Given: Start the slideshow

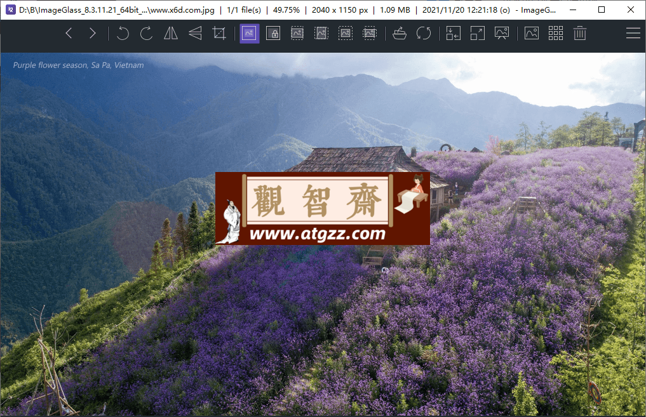Looking at the screenshot, I should [502, 34].
